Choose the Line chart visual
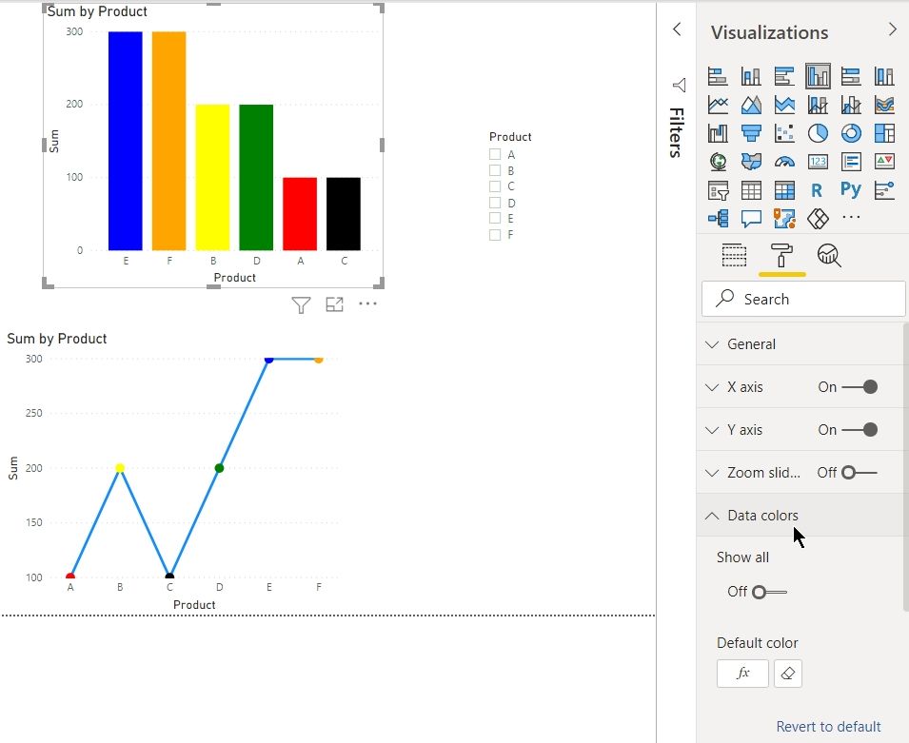The image size is (909, 743). 718,105
